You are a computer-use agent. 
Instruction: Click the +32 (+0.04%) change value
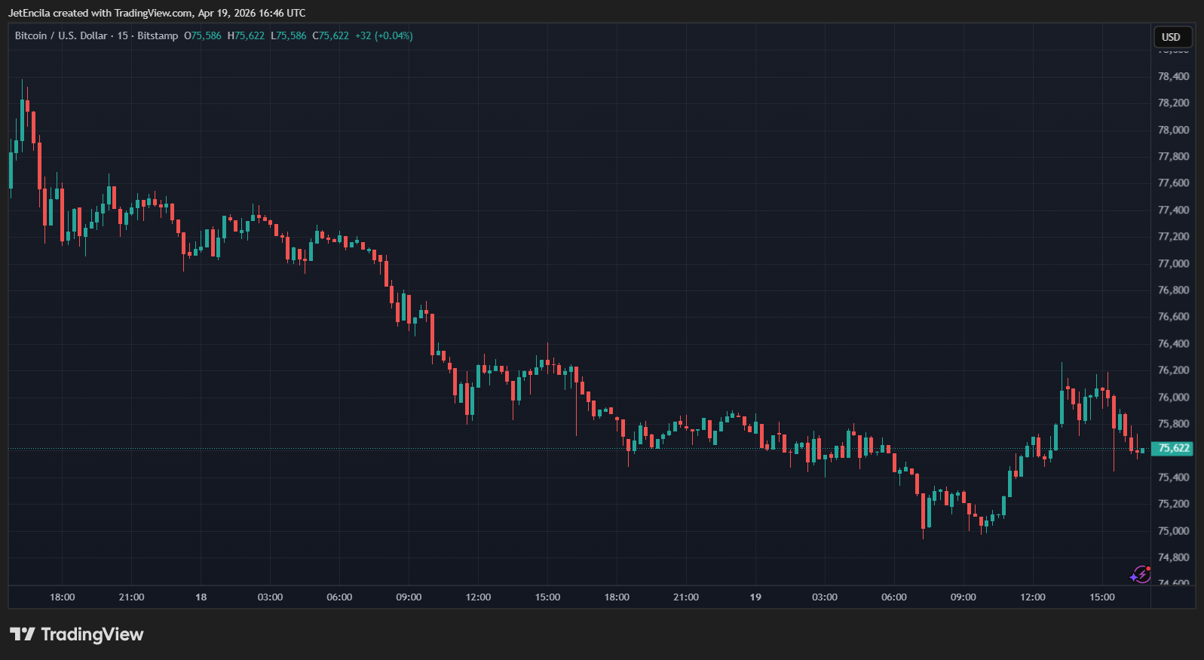[x=384, y=35]
